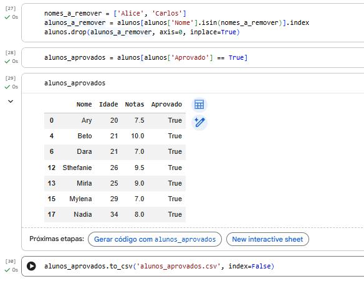The height and width of the screenshot is (289, 364).
Task: Select the Nome column header
Action: (84, 105)
